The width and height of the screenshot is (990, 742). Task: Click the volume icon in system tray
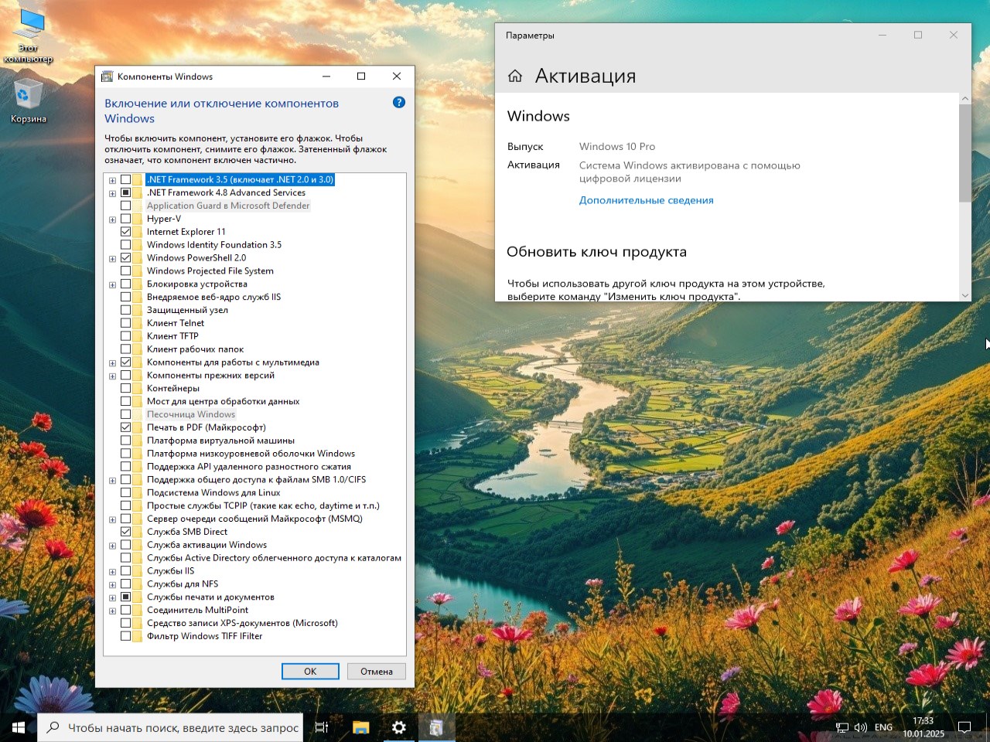click(x=861, y=727)
